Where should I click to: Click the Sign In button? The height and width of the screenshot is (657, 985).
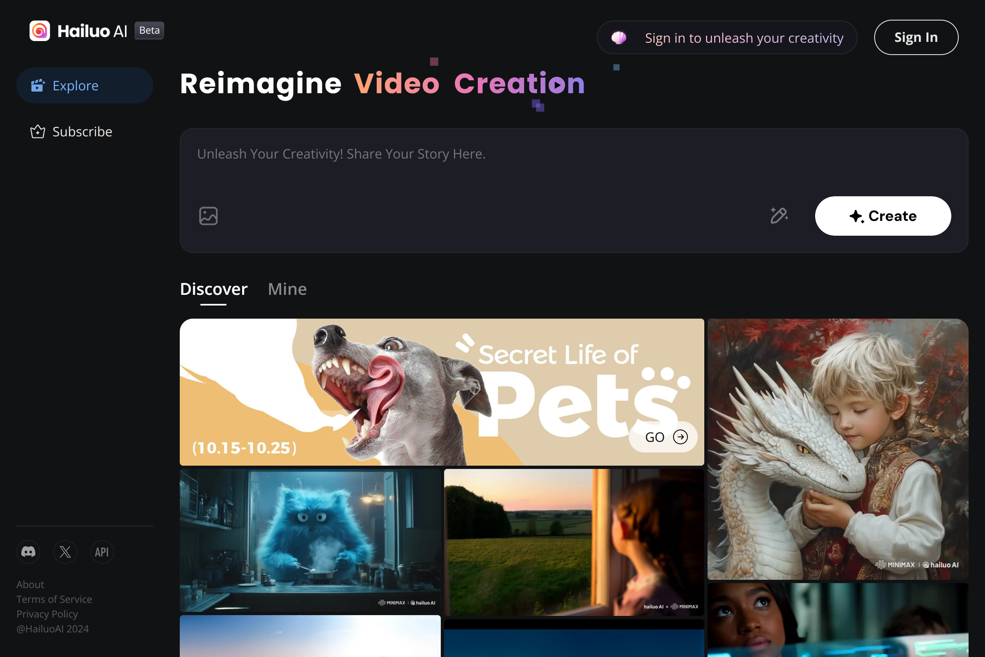point(916,37)
